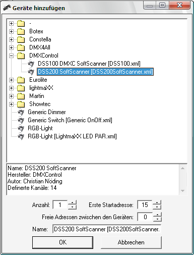
Task: Collapse the DMXControl folder node
Action: coord(11,56)
